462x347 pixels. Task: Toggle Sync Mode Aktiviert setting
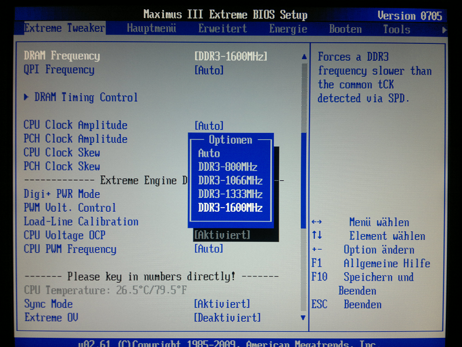click(222, 304)
